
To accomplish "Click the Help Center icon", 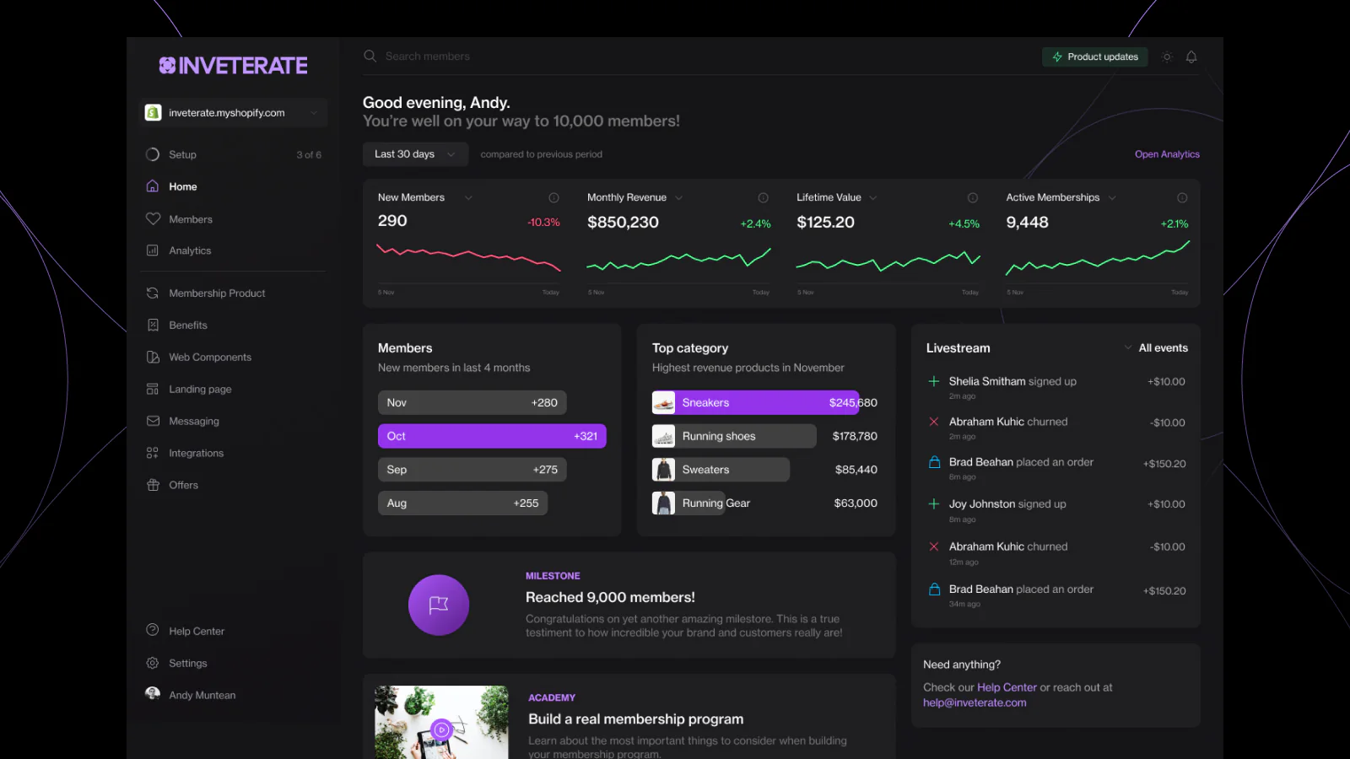I will [x=153, y=630].
